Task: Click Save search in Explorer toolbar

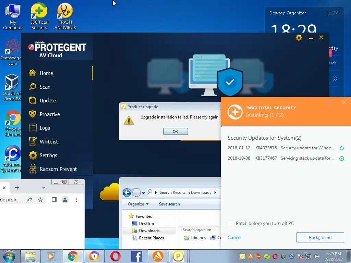Action: click(169, 204)
